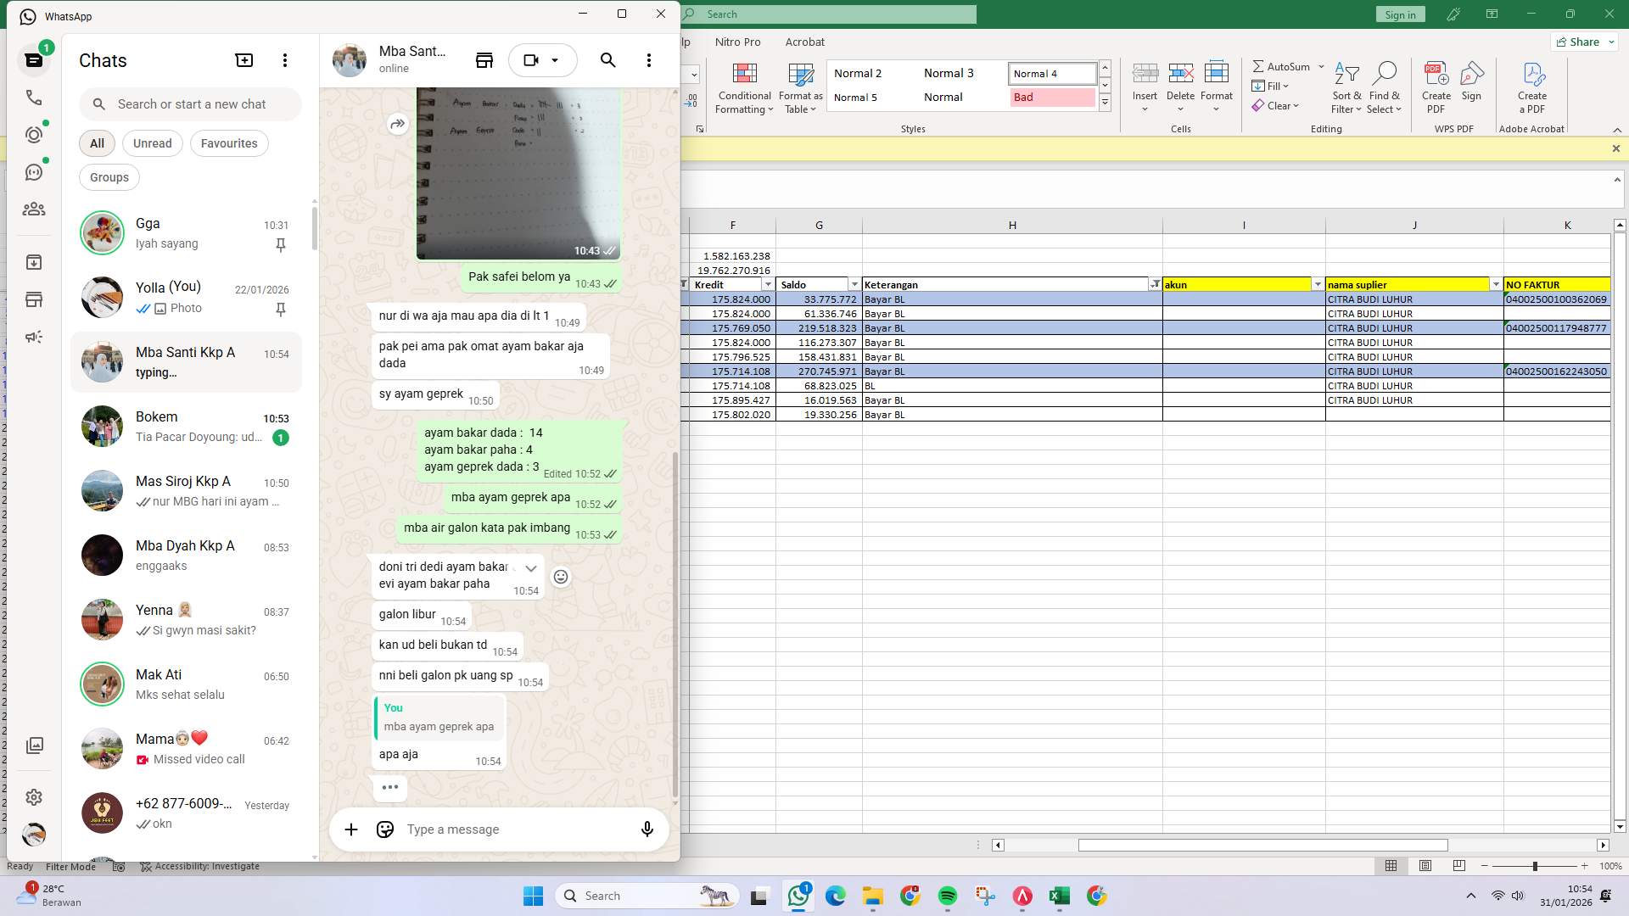Image resolution: width=1629 pixels, height=916 pixels.
Task: Open the filter dropdown on Kredit column
Action: [767, 284]
